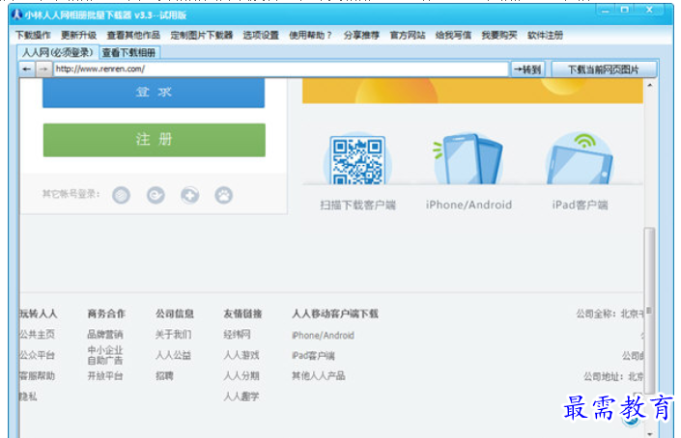Click the back arrow navigation button

pos(27,68)
